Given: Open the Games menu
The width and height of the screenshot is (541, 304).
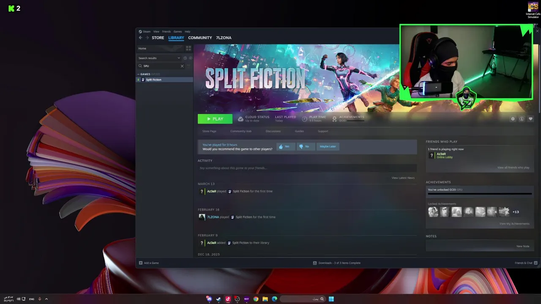Looking at the screenshot, I should [x=178, y=32].
